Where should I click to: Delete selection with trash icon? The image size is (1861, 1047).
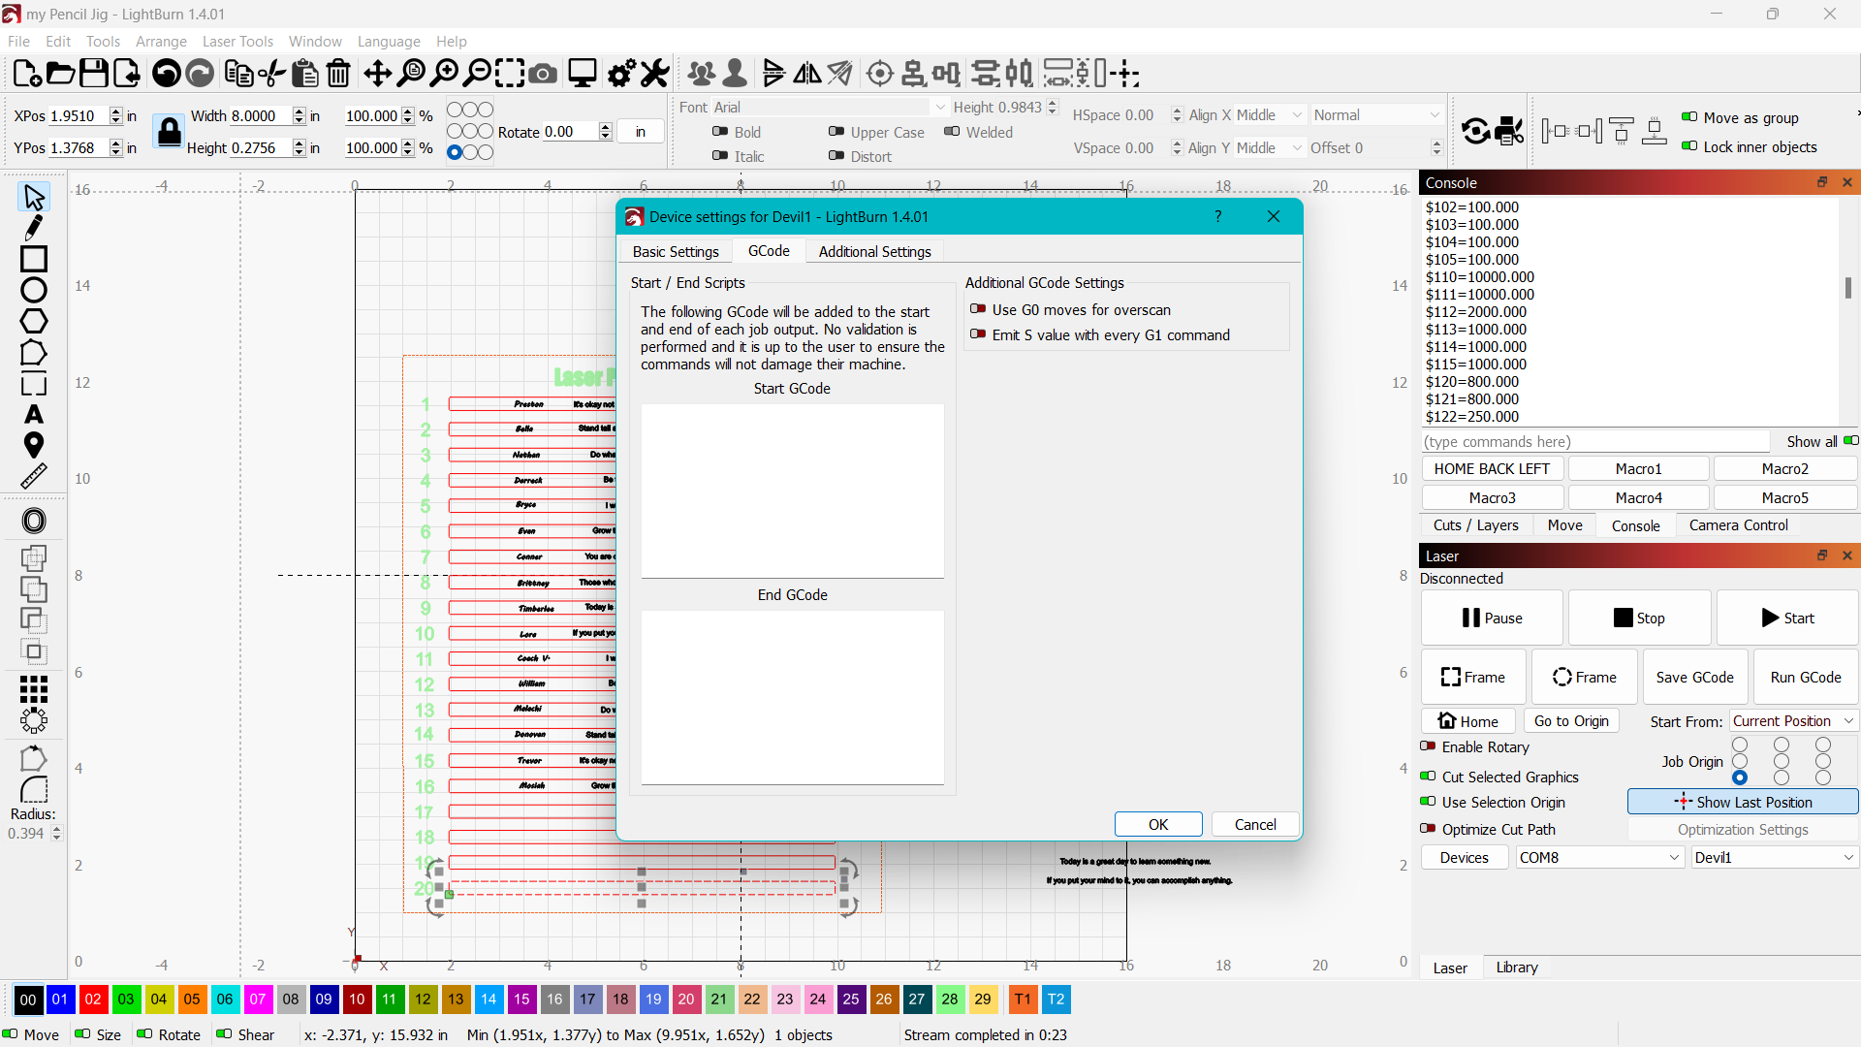pyautogui.click(x=338, y=74)
